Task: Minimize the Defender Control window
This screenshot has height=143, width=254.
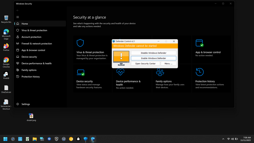Action: 158,41
